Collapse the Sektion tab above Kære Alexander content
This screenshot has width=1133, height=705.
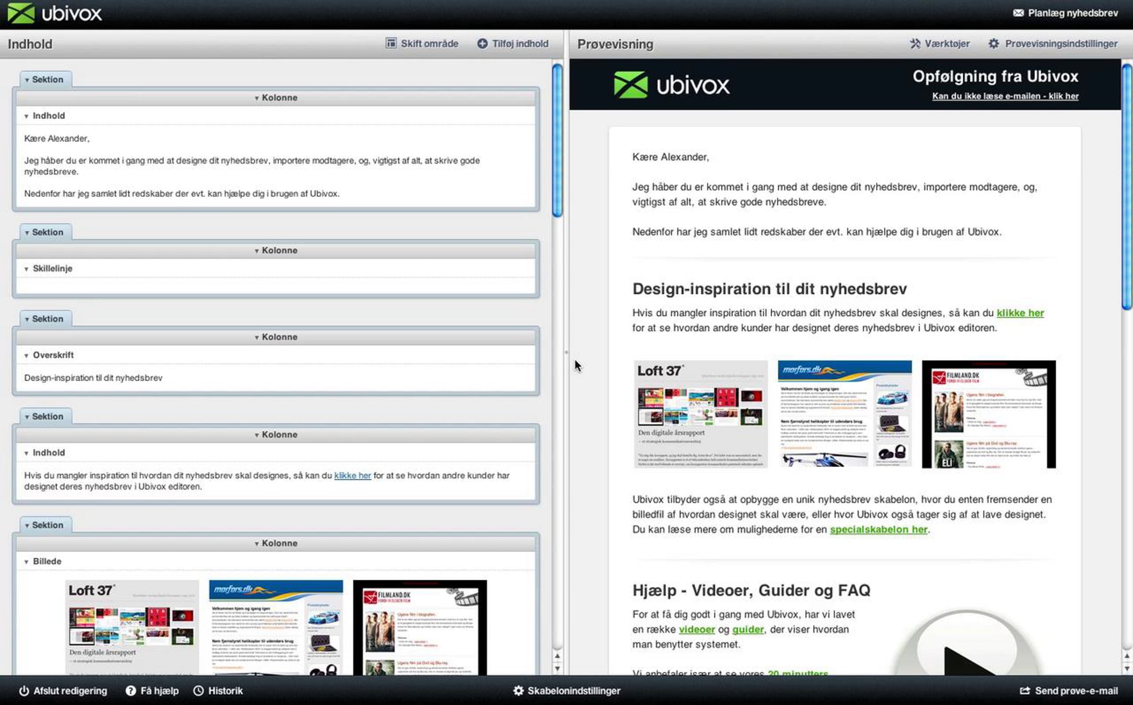coord(45,79)
